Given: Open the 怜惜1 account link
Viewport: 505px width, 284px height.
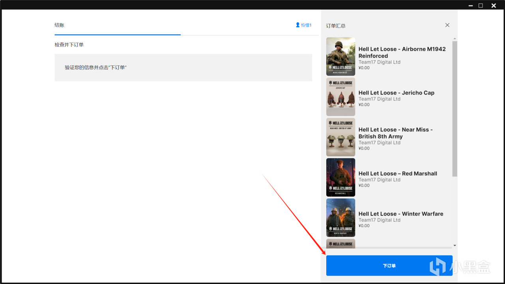Looking at the screenshot, I should tap(303, 25).
